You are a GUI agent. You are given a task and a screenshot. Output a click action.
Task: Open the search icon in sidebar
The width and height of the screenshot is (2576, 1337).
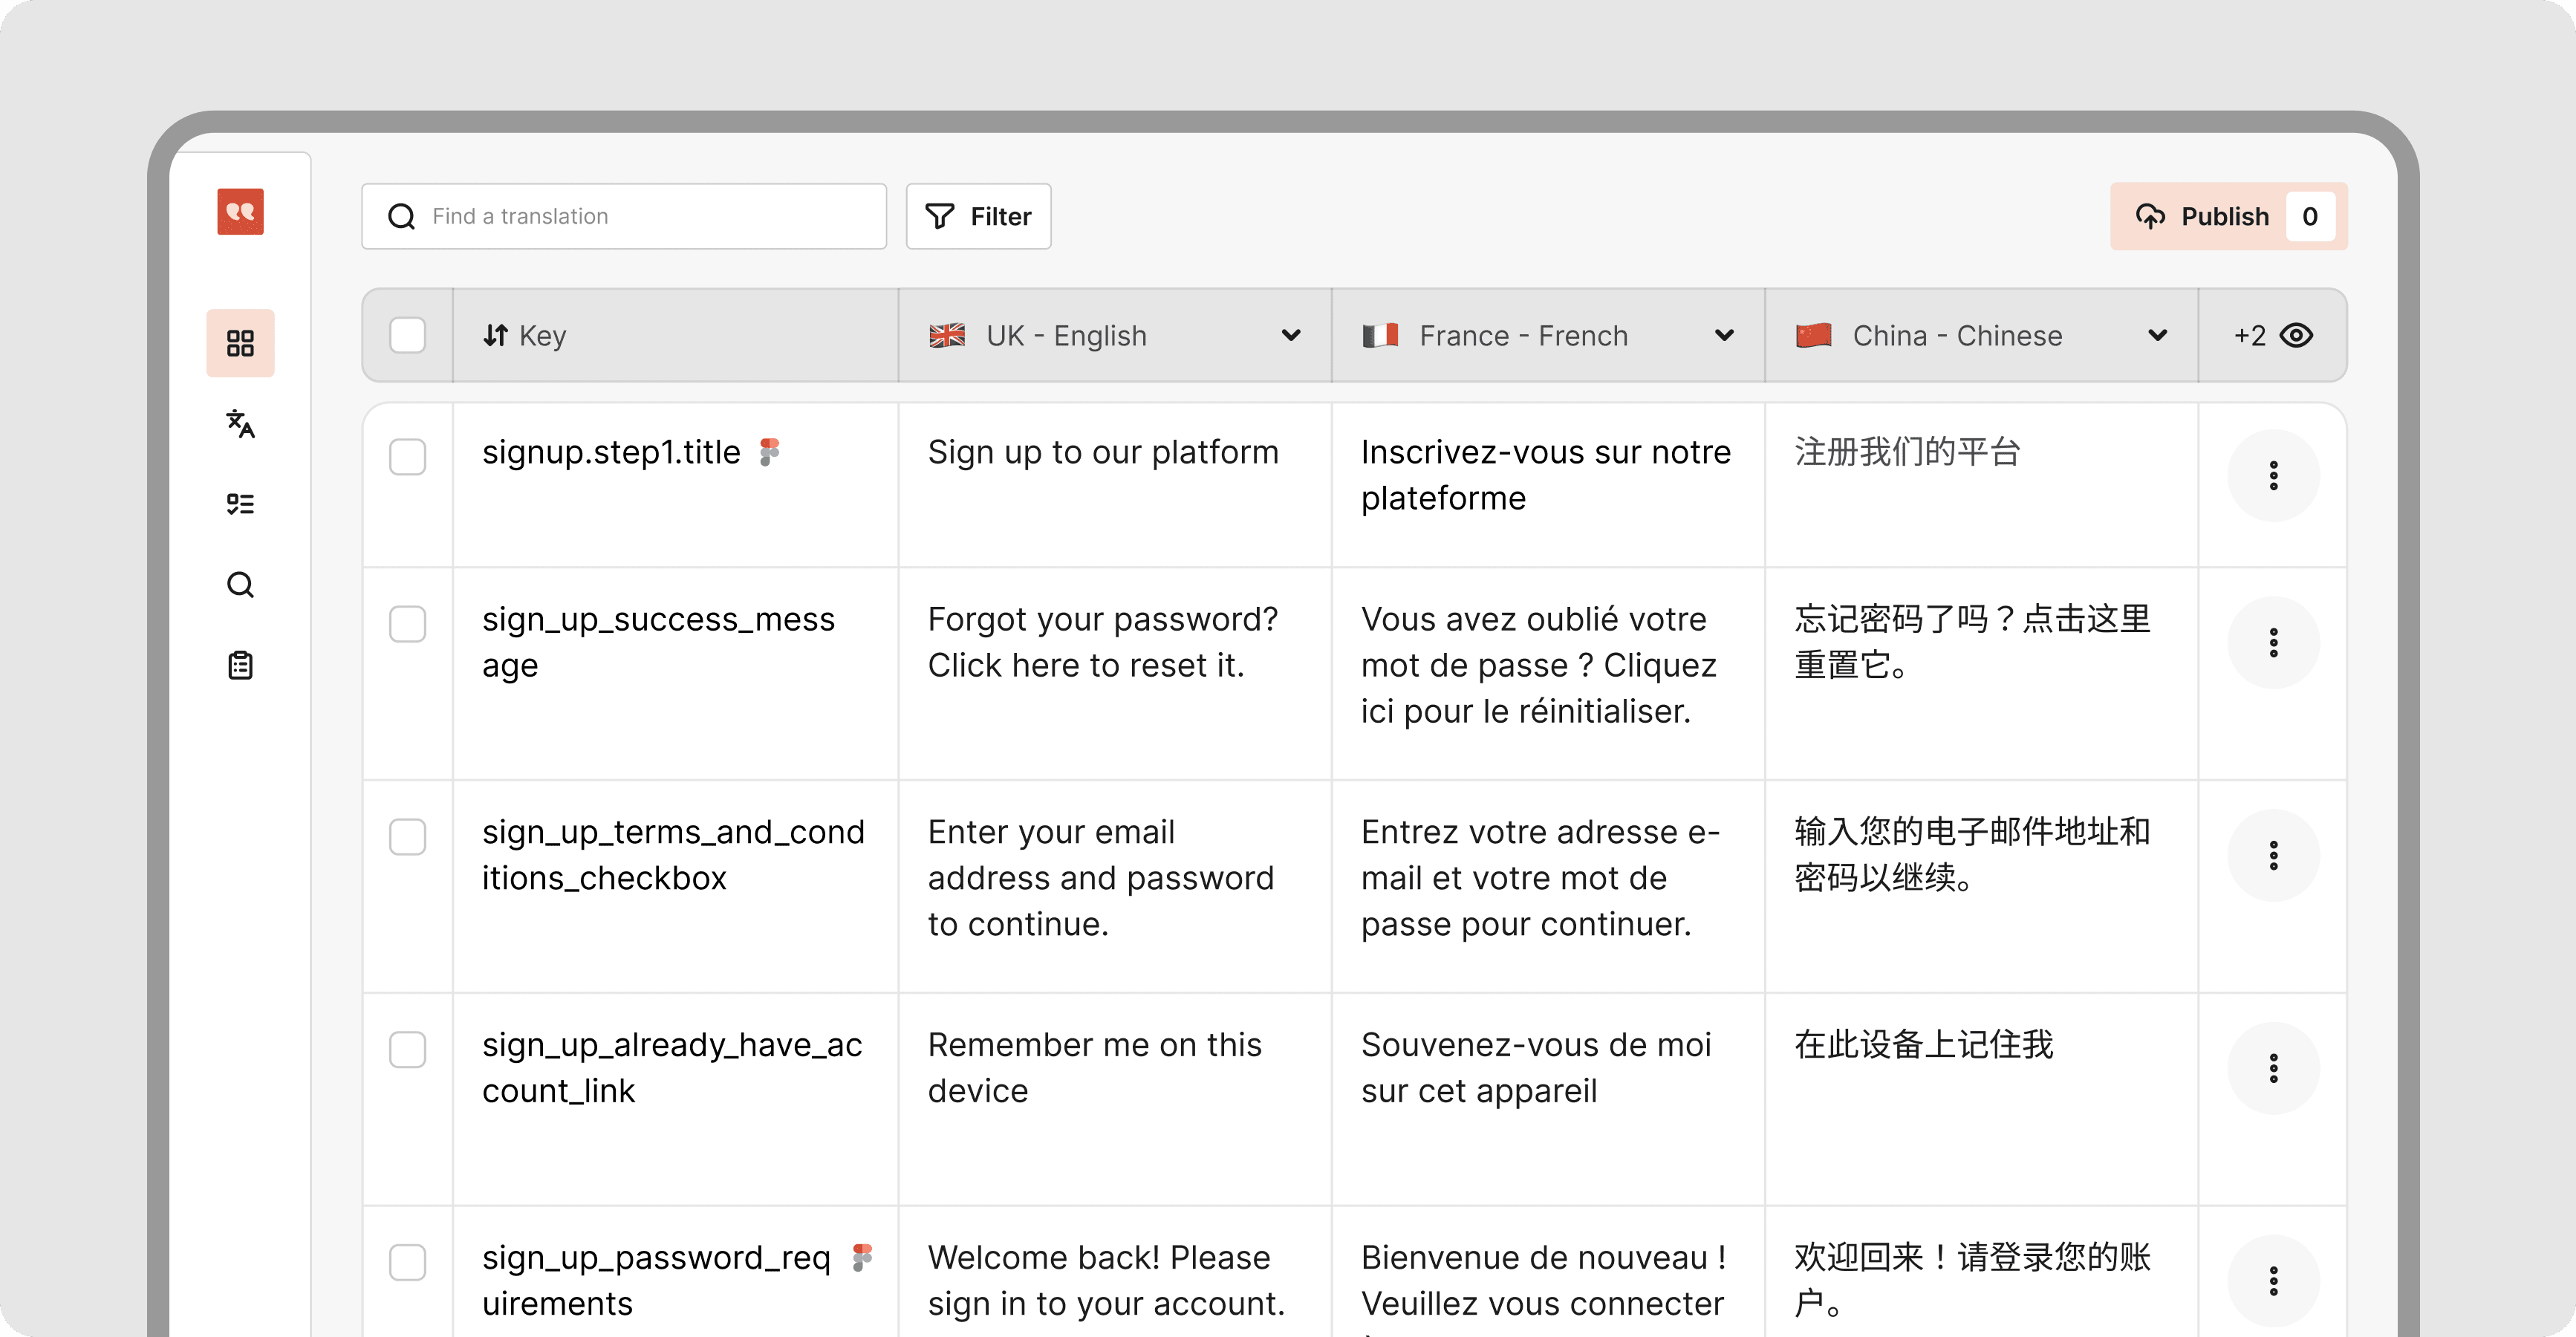[x=240, y=585]
